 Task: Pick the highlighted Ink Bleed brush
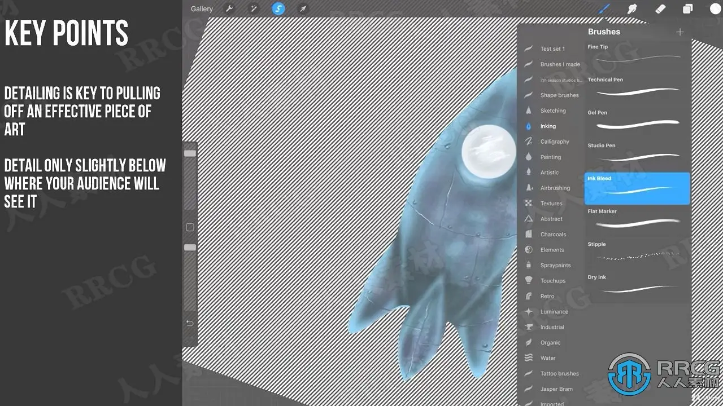click(637, 188)
